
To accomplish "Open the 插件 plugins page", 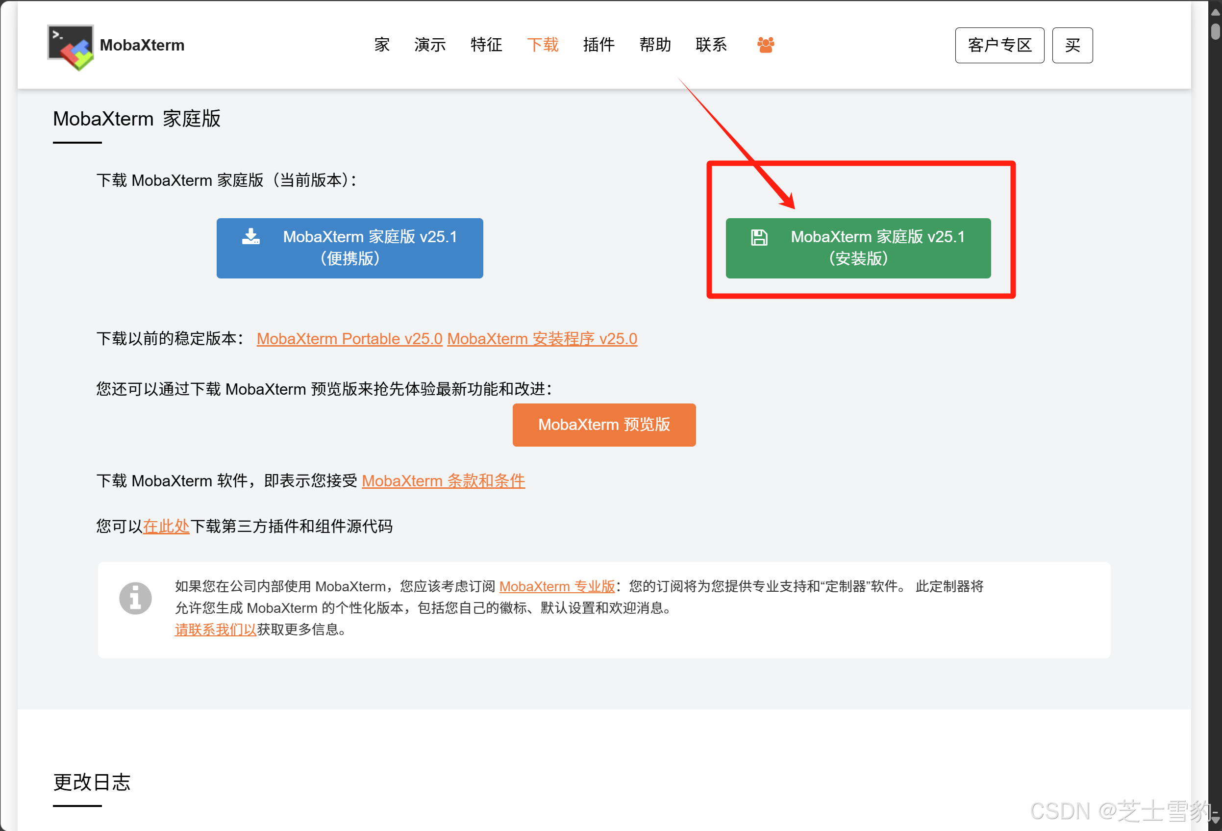I will [x=599, y=45].
